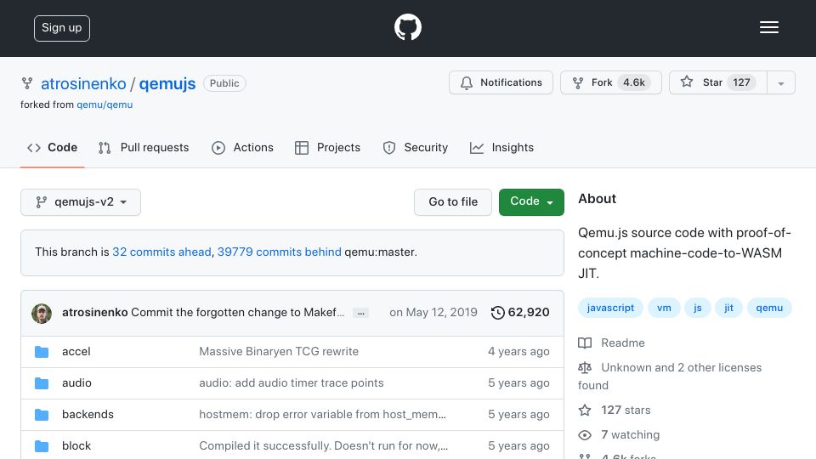Expand commit message ellipsis button
Screen dimensions: 816x459
point(360,314)
